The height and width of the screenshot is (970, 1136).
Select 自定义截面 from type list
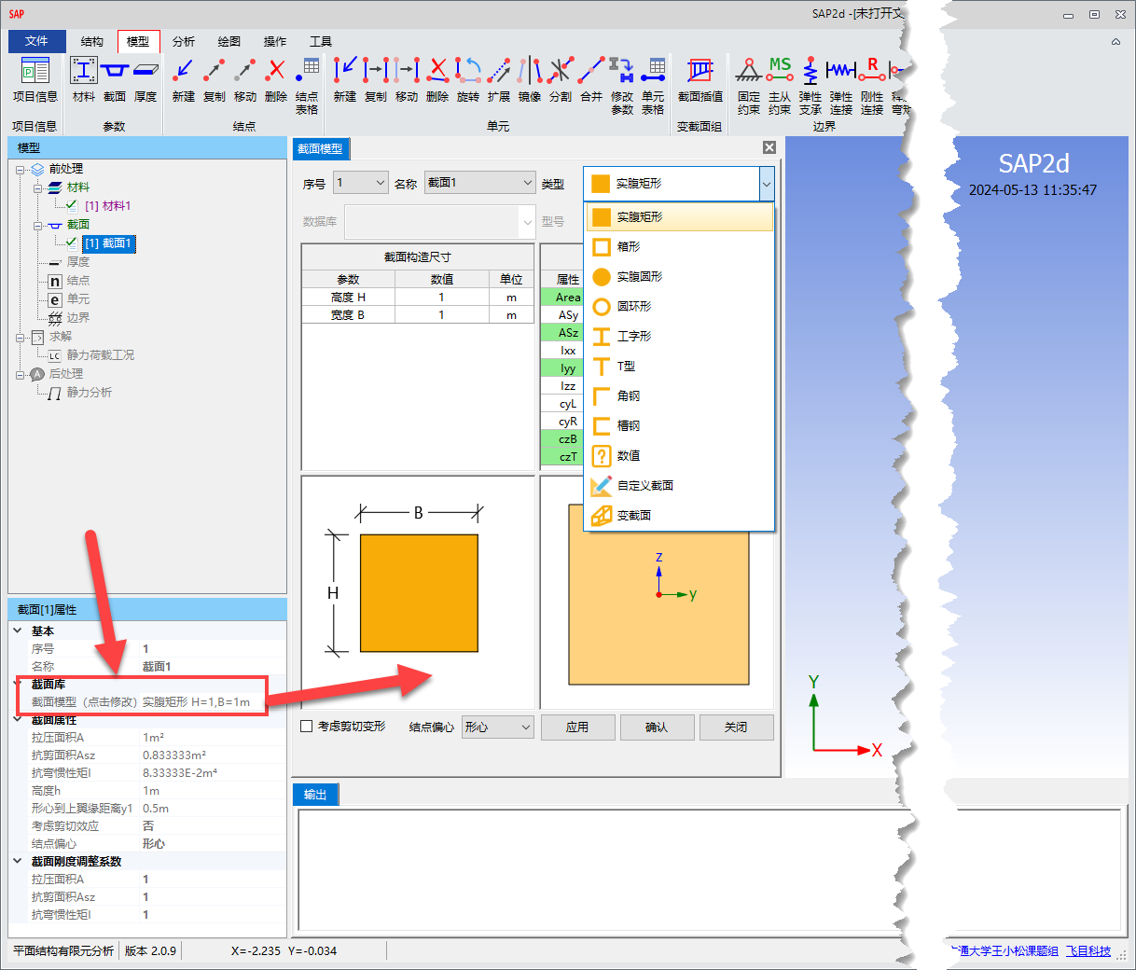pyautogui.click(x=680, y=485)
